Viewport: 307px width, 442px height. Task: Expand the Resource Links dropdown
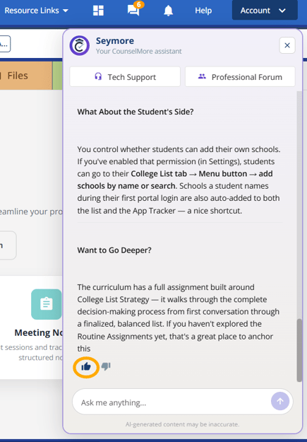[x=36, y=11]
